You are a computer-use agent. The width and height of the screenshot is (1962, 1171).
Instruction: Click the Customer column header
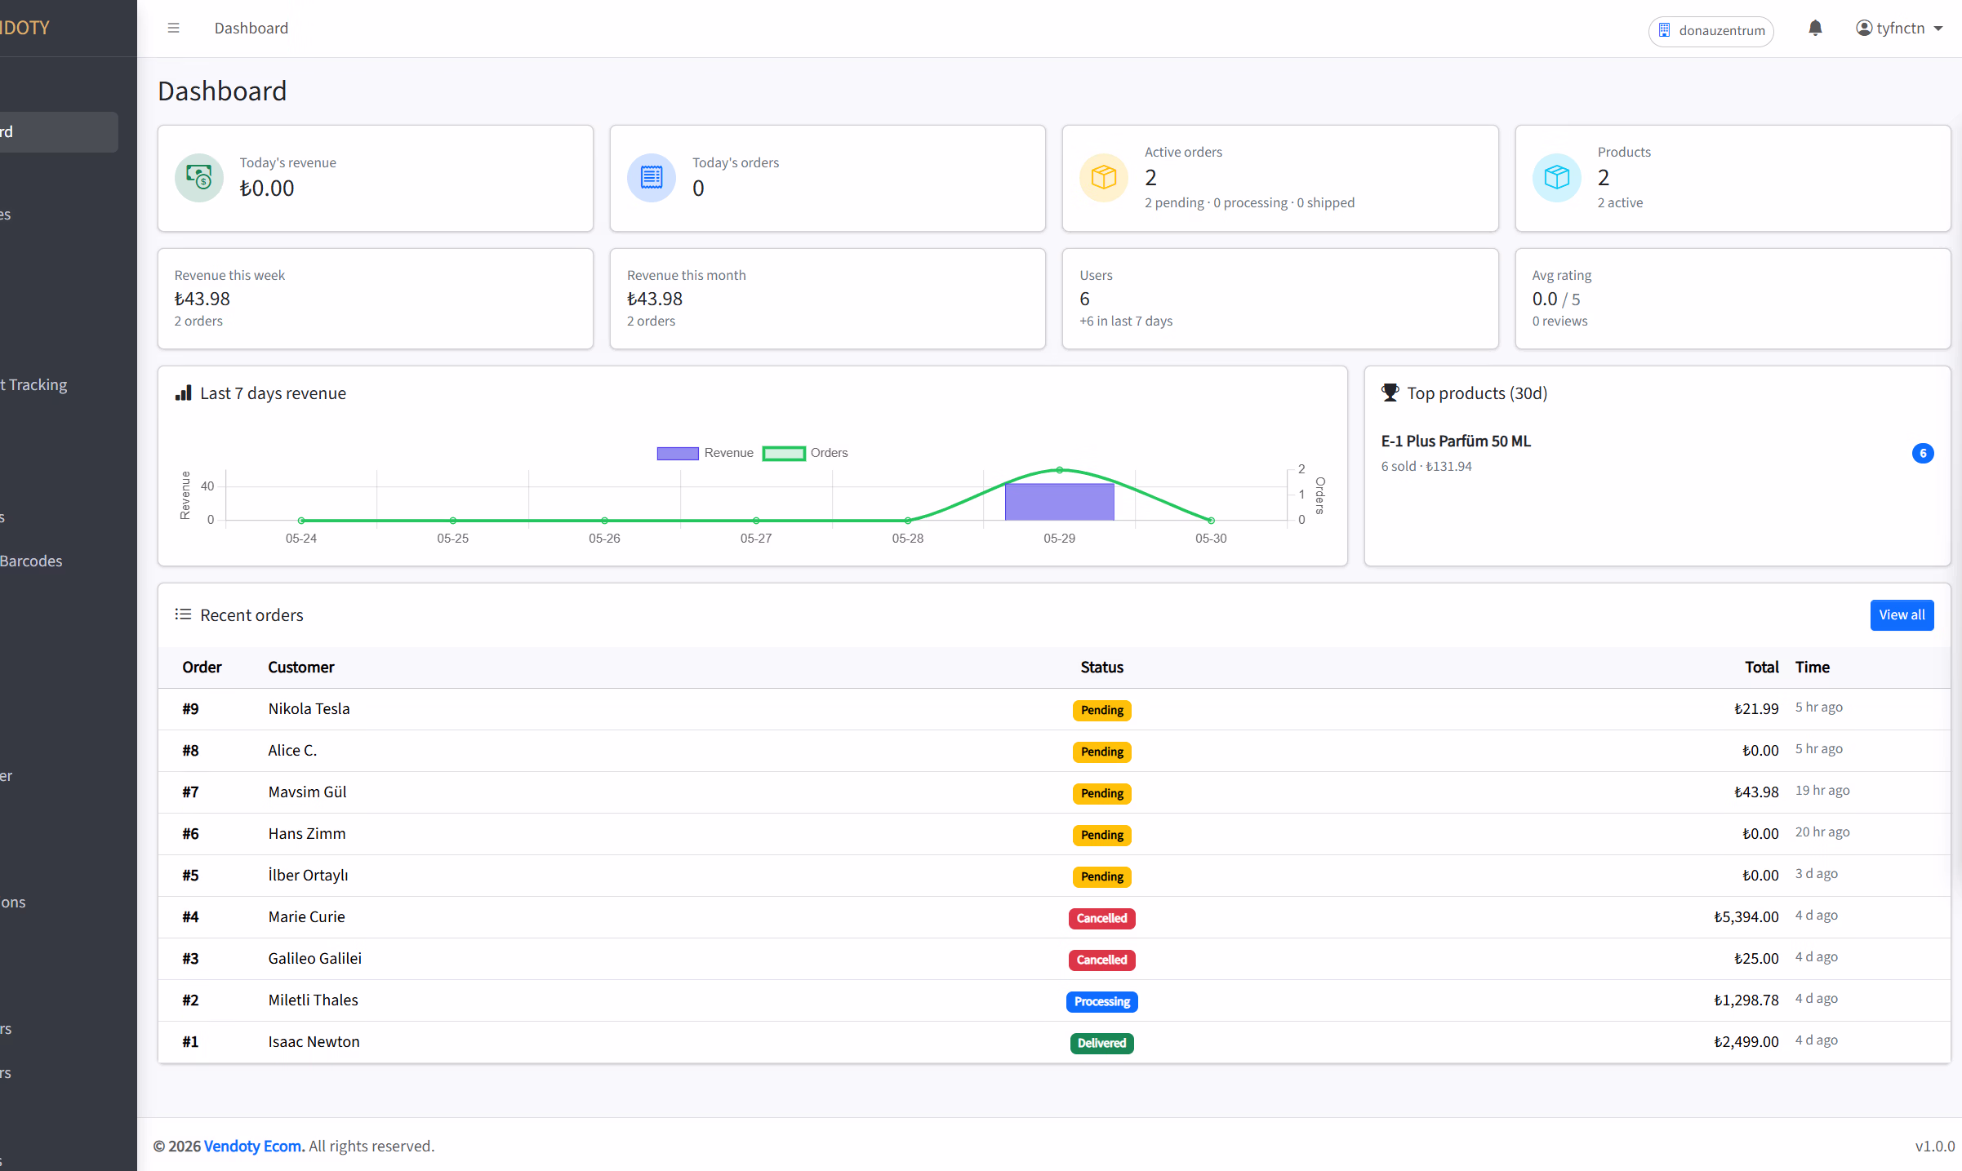coord(301,667)
